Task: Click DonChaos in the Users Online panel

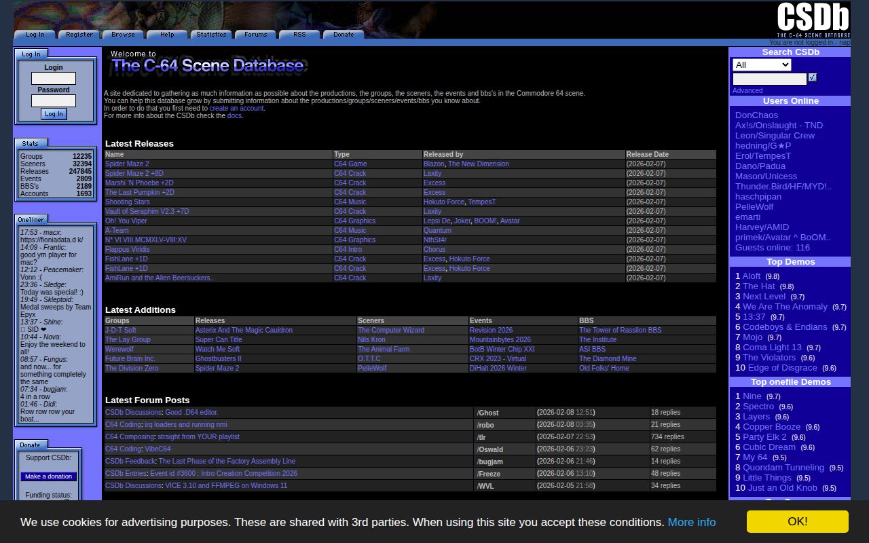Action: coord(756,115)
